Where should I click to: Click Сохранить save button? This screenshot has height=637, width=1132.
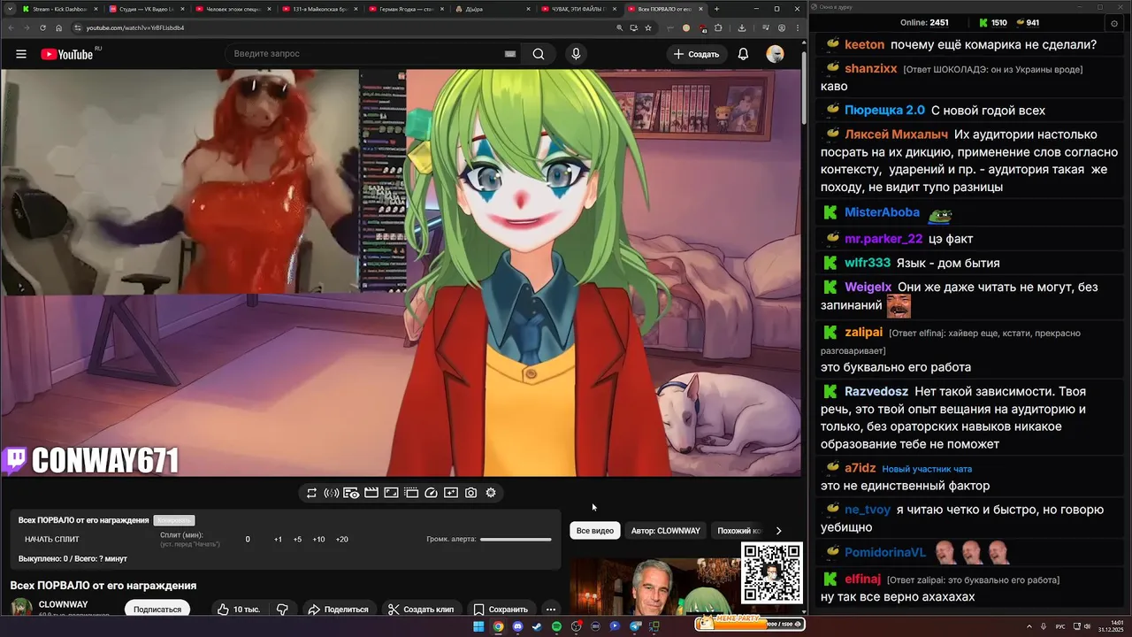tap(501, 609)
